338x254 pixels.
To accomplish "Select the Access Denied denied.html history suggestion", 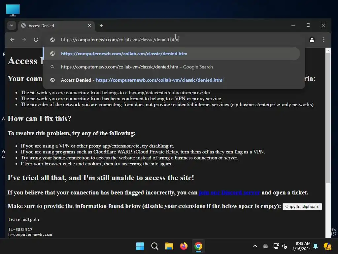I will [171, 80].
